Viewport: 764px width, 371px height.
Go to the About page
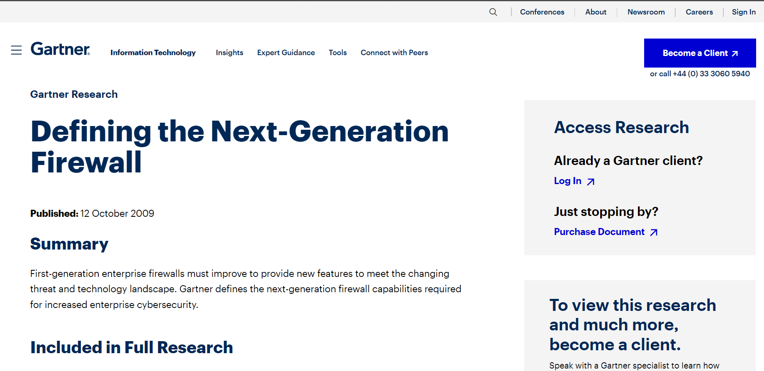pos(596,12)
